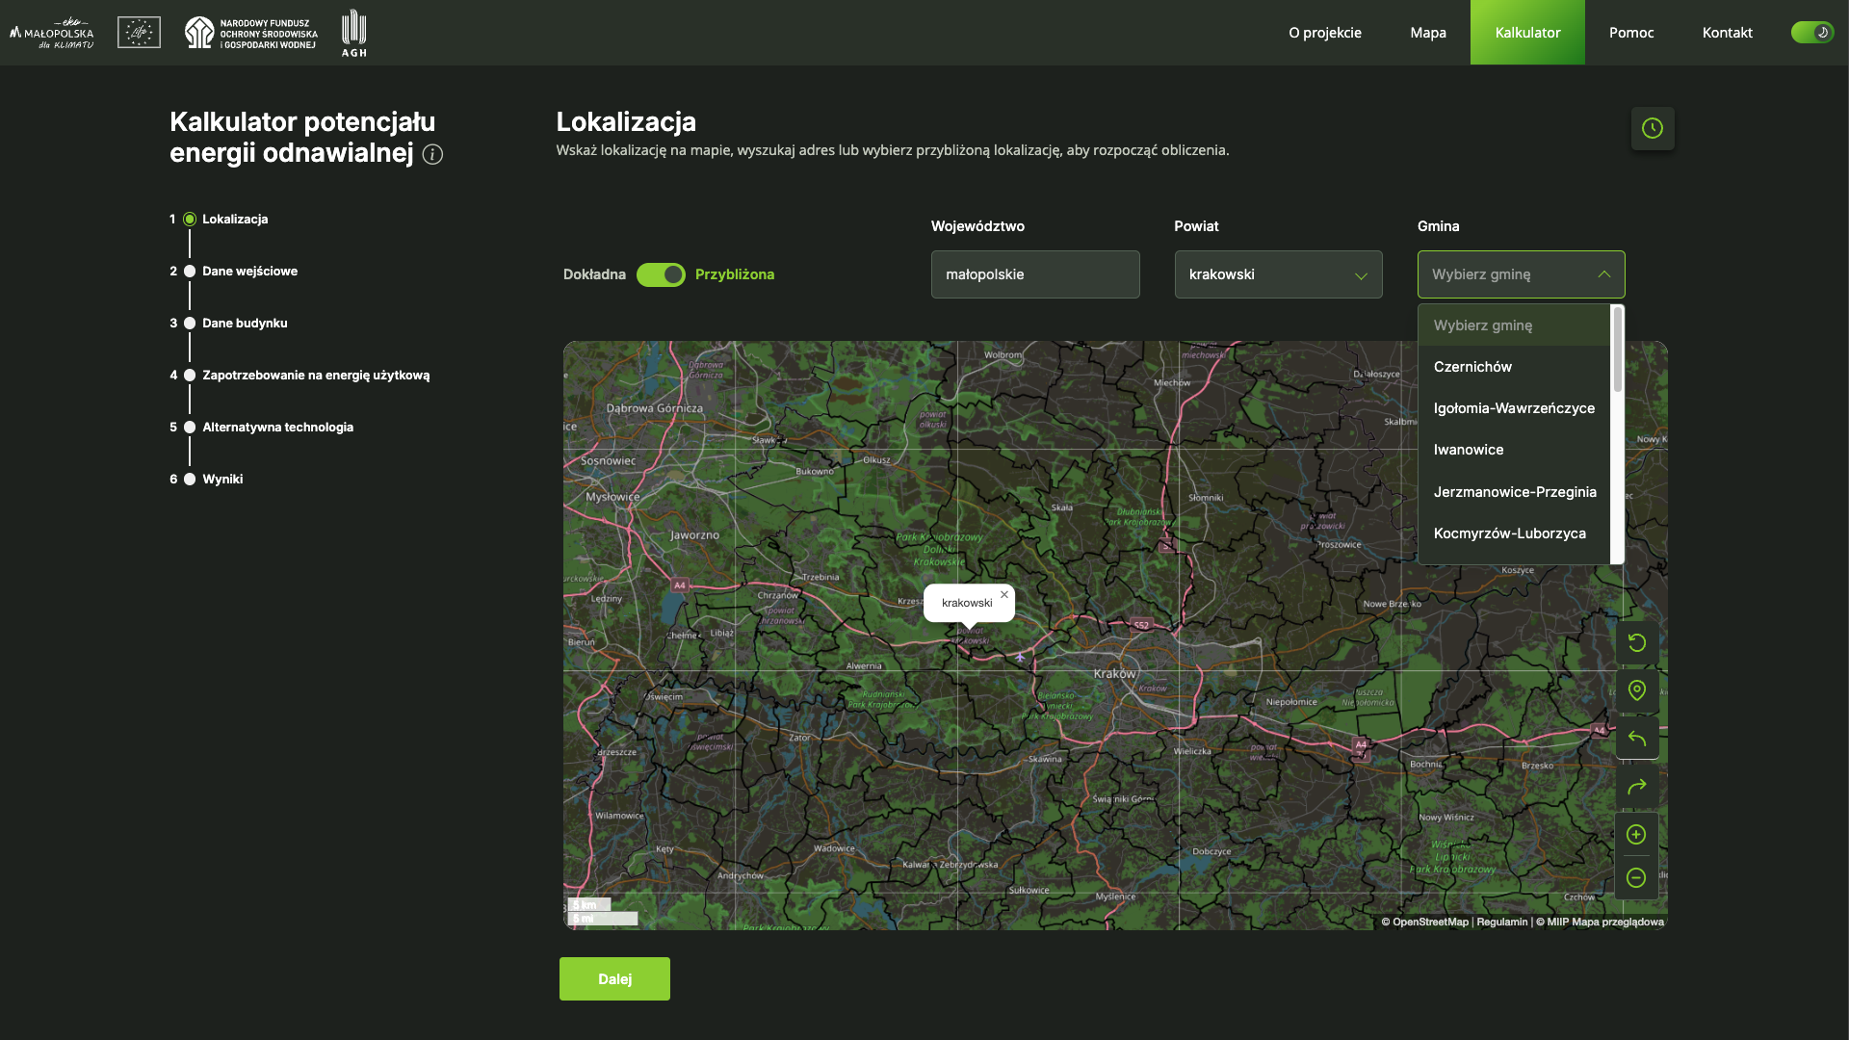Image resolution: width=1849 pixels, height=1040 pixels.
Task: Click Dąbrowa Górnicza label on map
Action: coord(655,408)
